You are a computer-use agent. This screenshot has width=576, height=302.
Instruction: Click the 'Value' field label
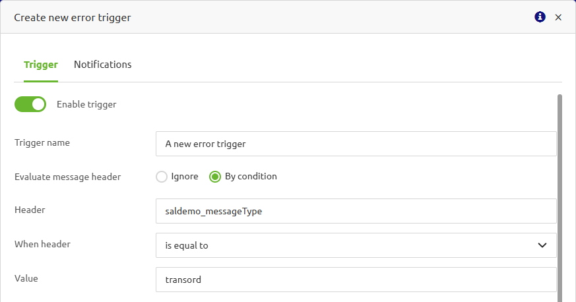tap(26, 278)
